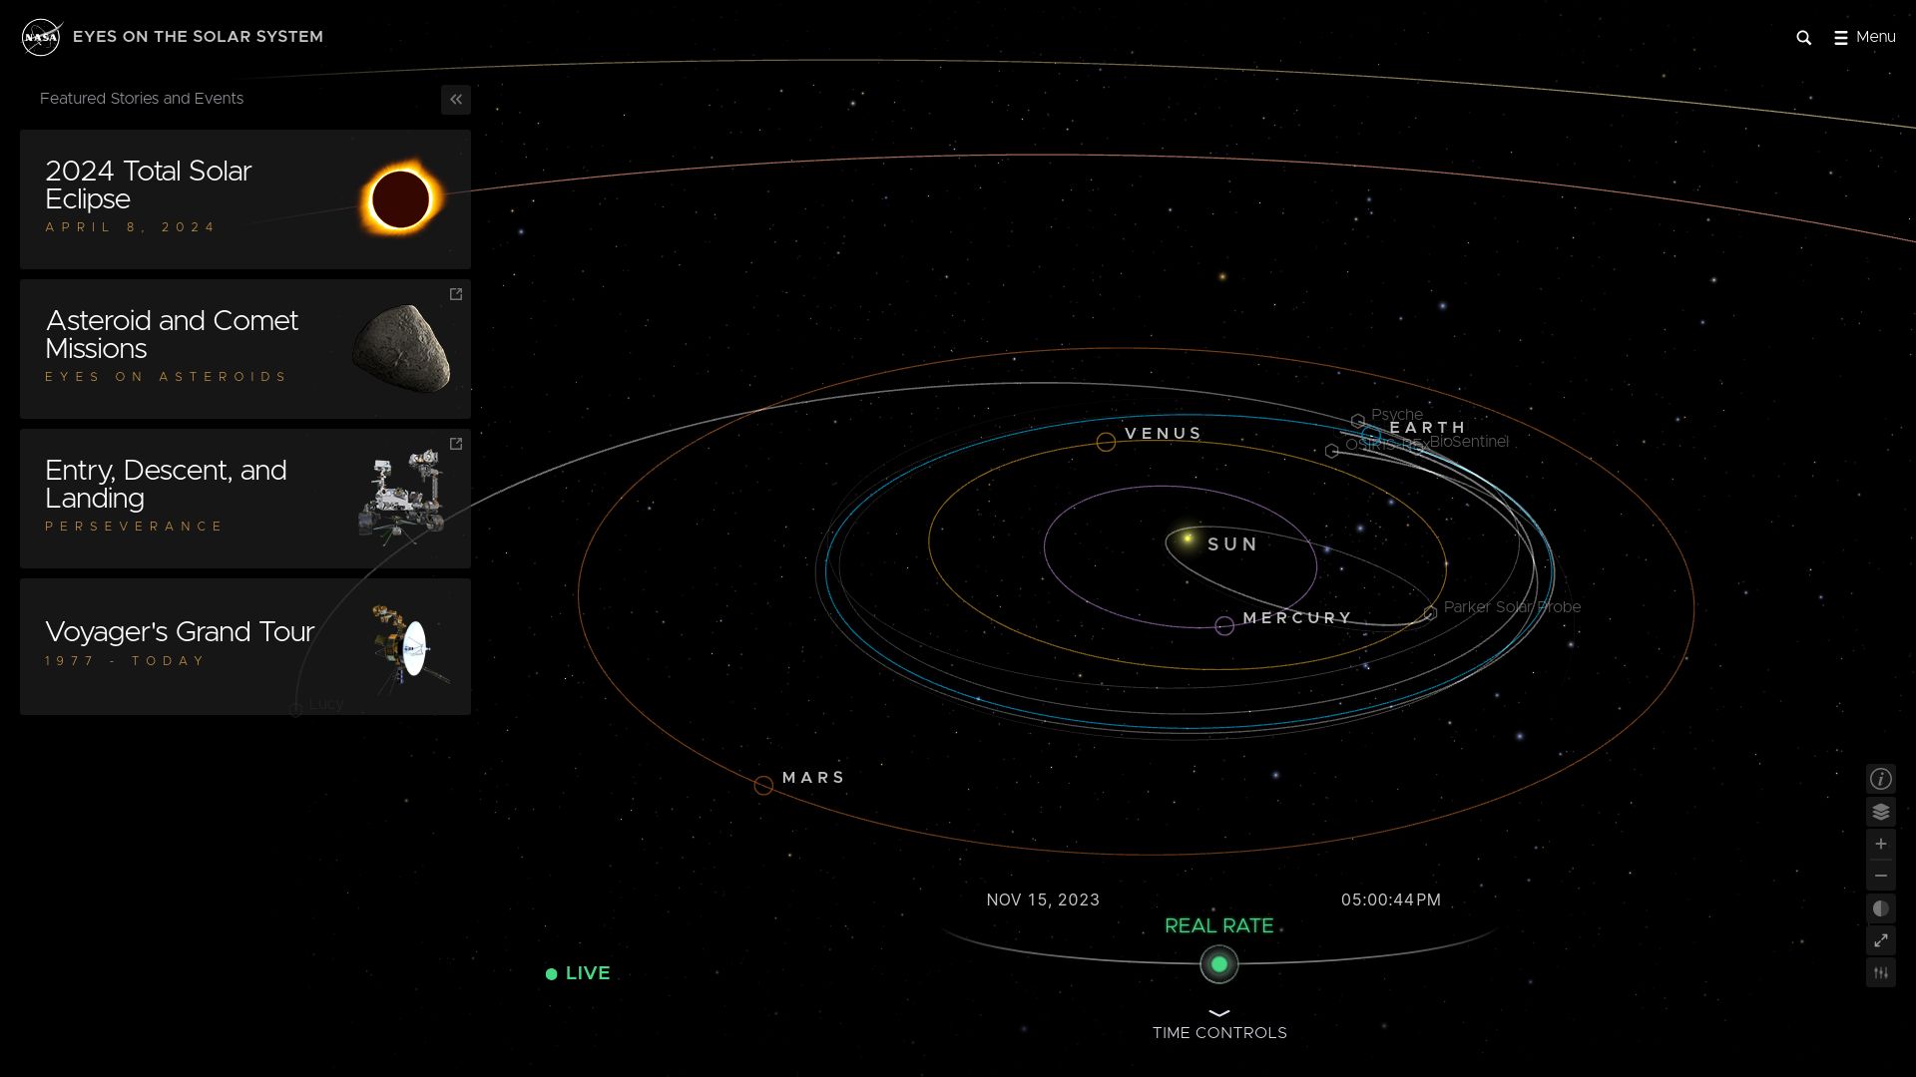Collapse the Featured Stories panel
This screenshot has height=1077, width=1916.
[456, 100]
